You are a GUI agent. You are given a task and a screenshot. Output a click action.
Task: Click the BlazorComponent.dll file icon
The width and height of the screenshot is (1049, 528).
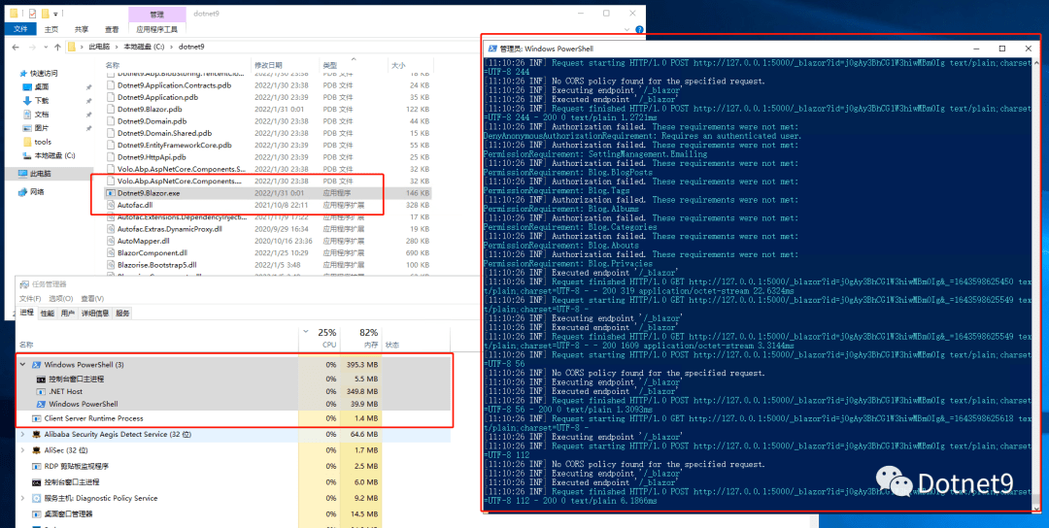(111, 252)
